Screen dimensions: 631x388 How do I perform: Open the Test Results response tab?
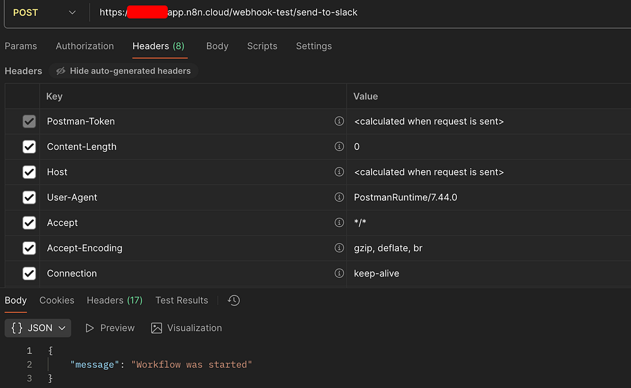click(x=182, y=300)
